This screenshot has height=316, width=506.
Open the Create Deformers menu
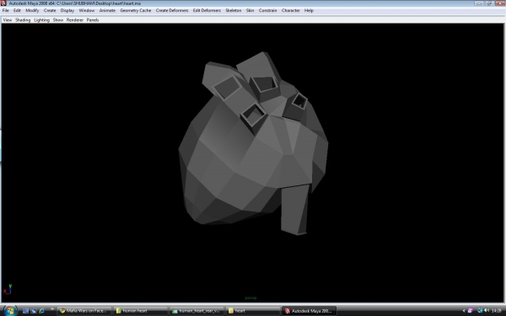pos(172,11)
